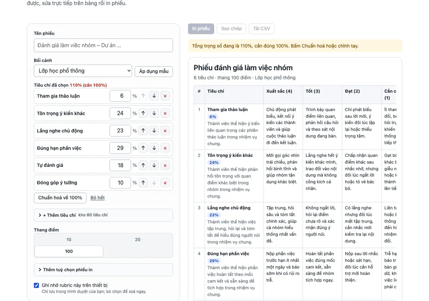The width and height of the screenshot is (429, 301).
Task: Move Tự đánh giá criterion down
Action: point(154,165)
